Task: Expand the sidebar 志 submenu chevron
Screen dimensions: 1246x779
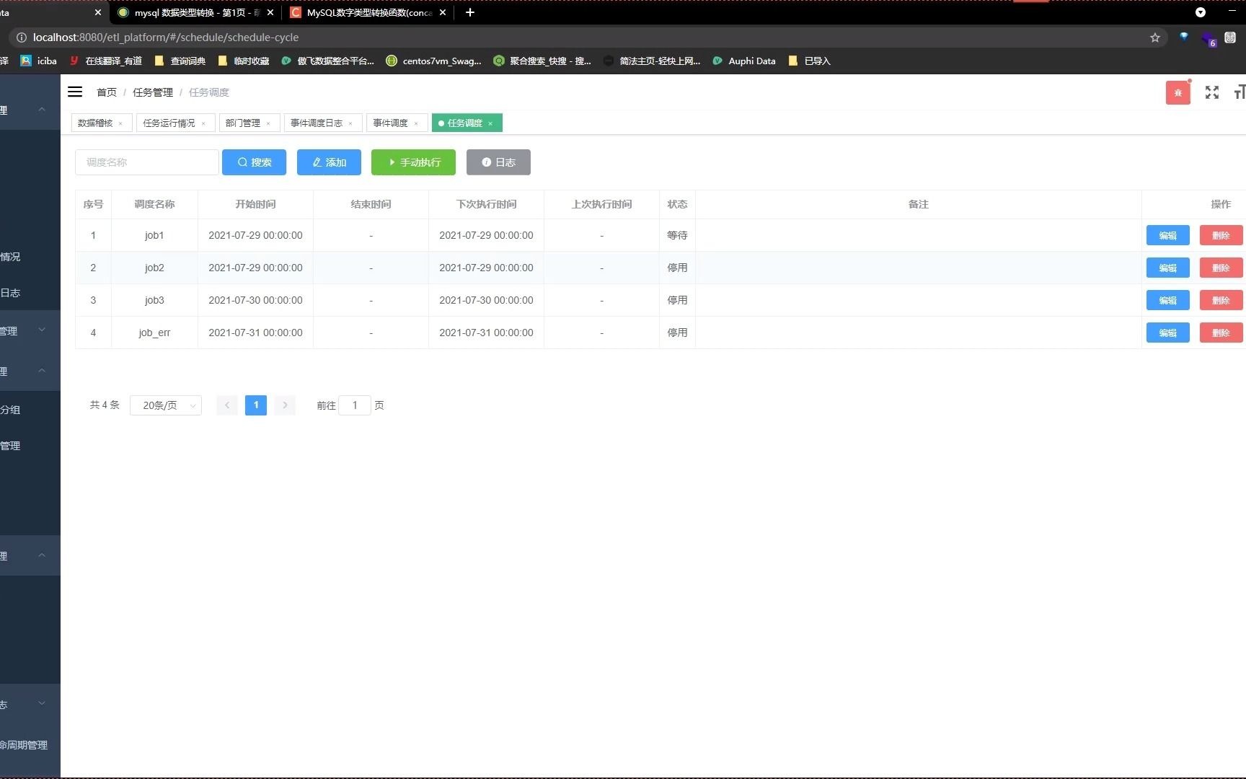Action: (42, 703)
